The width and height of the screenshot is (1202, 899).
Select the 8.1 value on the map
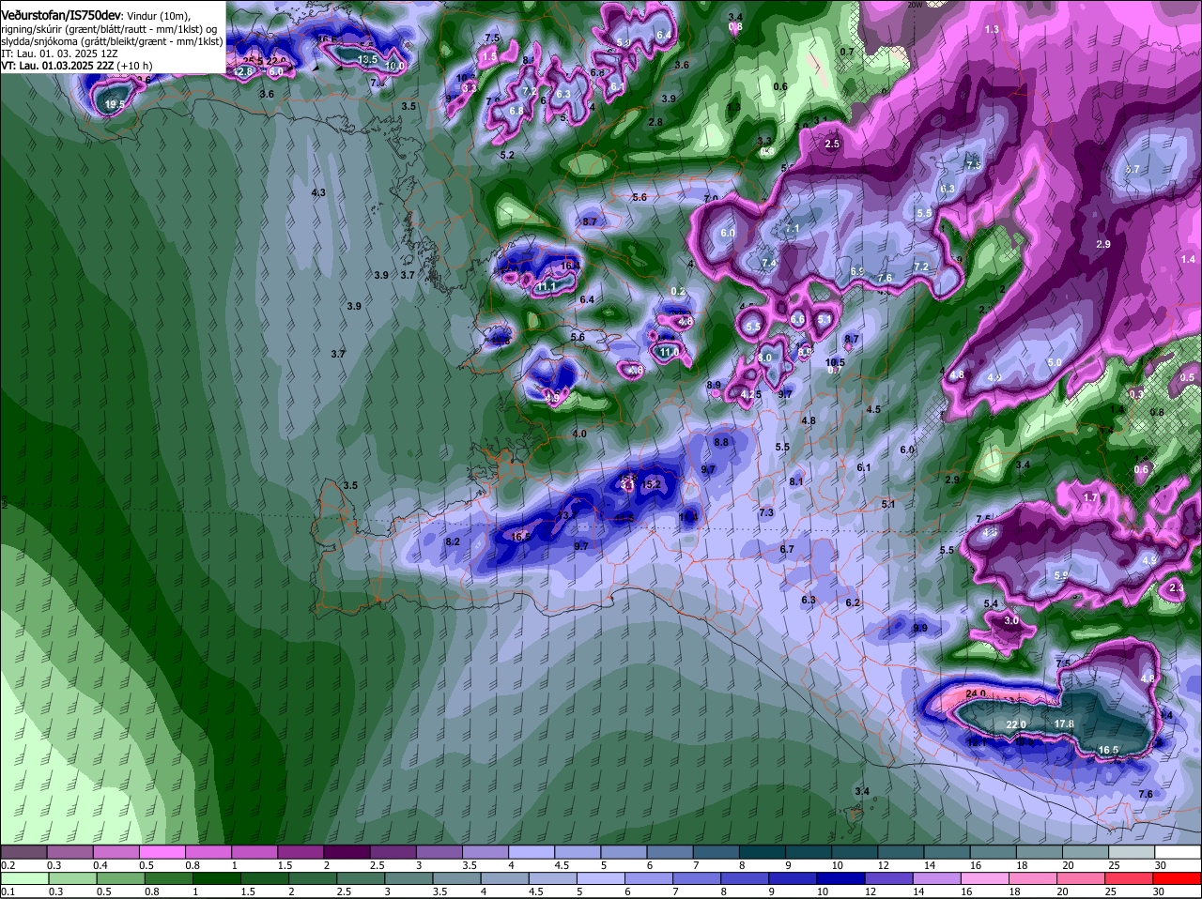796,481
